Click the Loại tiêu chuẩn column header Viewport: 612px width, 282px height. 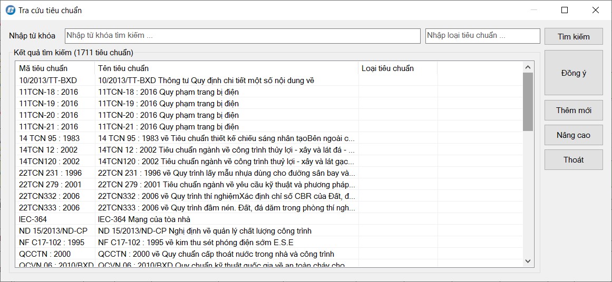(397, 68)
